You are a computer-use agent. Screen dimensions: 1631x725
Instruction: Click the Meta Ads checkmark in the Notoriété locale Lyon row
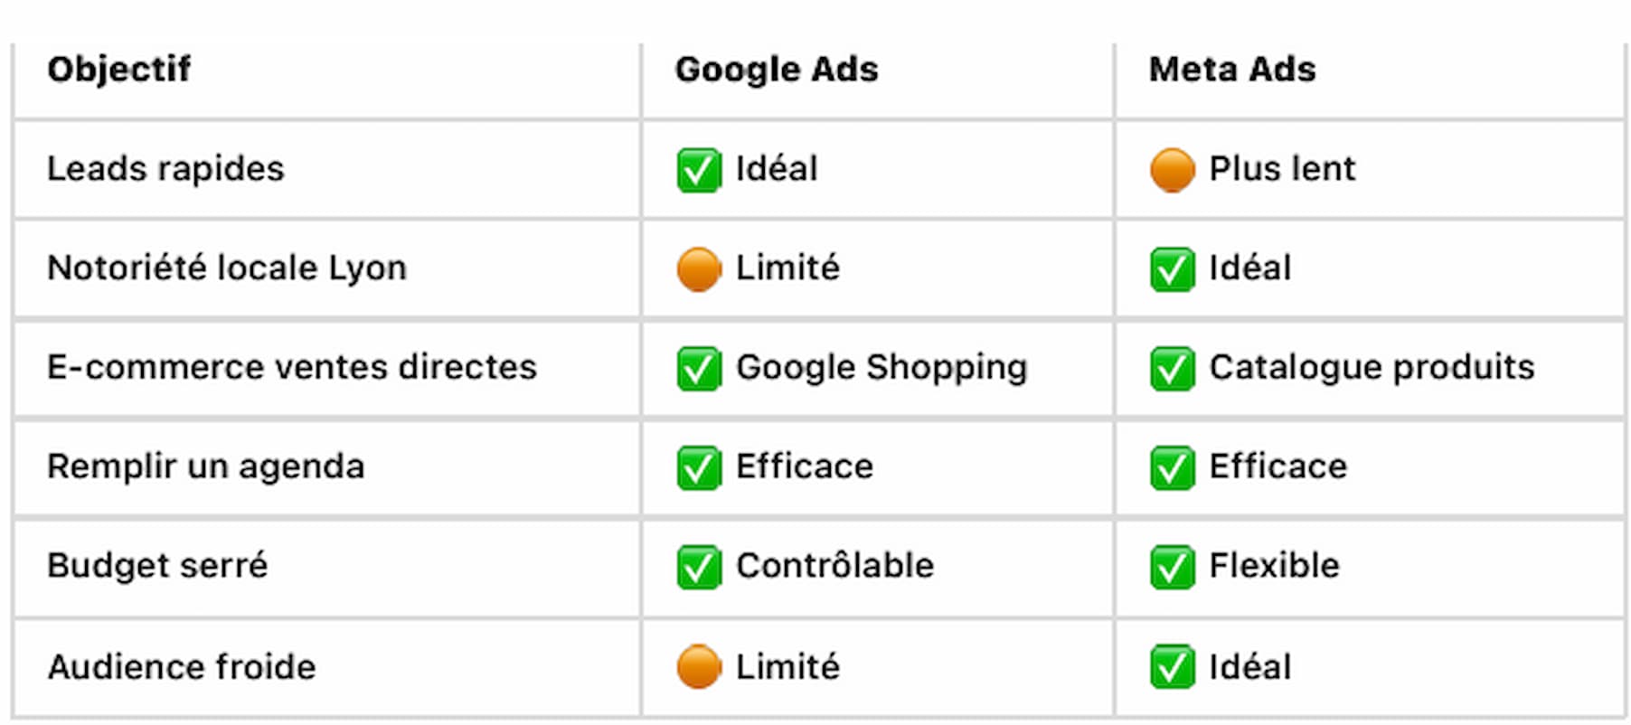(x=1173, y=269)
